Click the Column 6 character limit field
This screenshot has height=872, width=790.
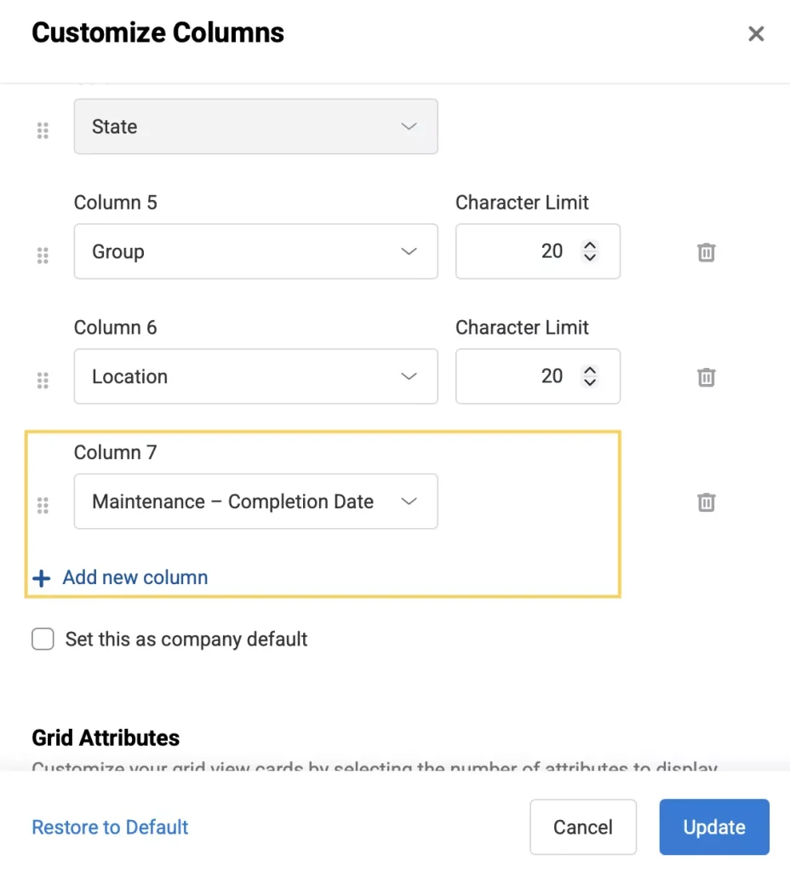[538, 376]
